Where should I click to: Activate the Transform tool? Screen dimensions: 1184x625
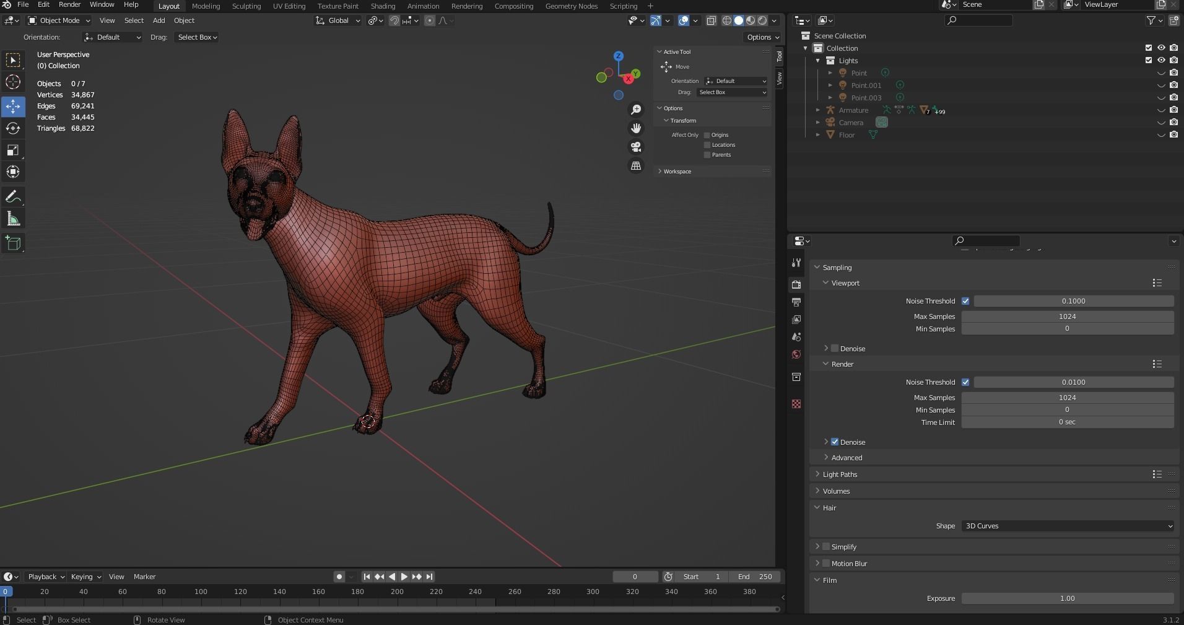13,172
